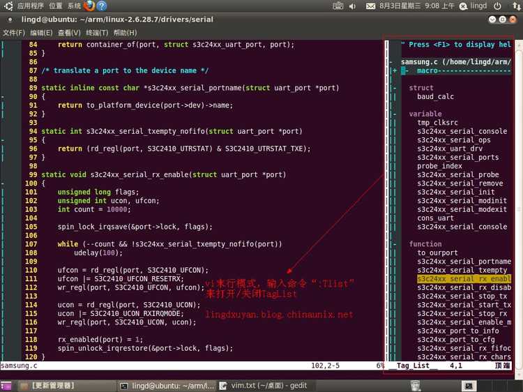Select s3c24xx_uart_drv tag

click(450, 149)
